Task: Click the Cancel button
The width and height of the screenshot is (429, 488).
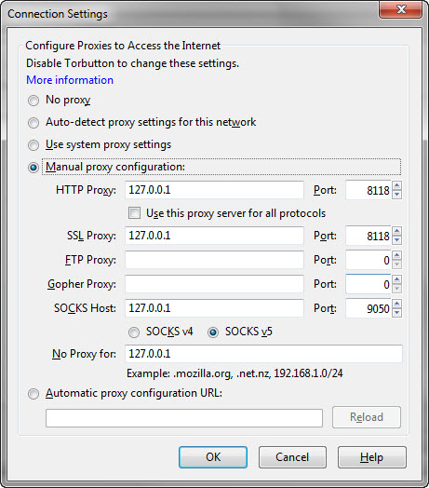Action: coord(292,457)
